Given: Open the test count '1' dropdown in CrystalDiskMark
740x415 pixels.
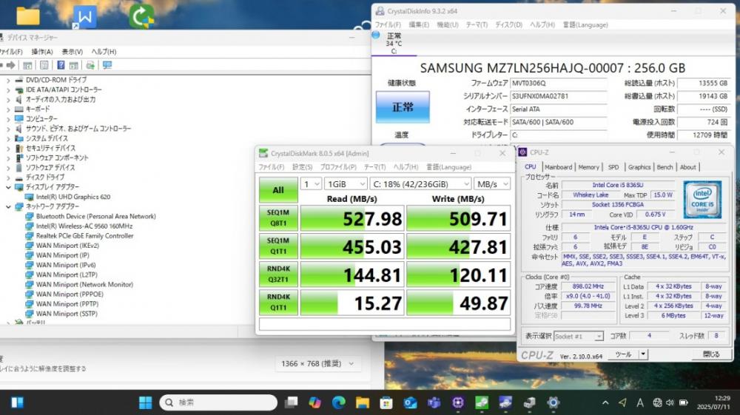Looking at the screenshot, I should 311,184.
